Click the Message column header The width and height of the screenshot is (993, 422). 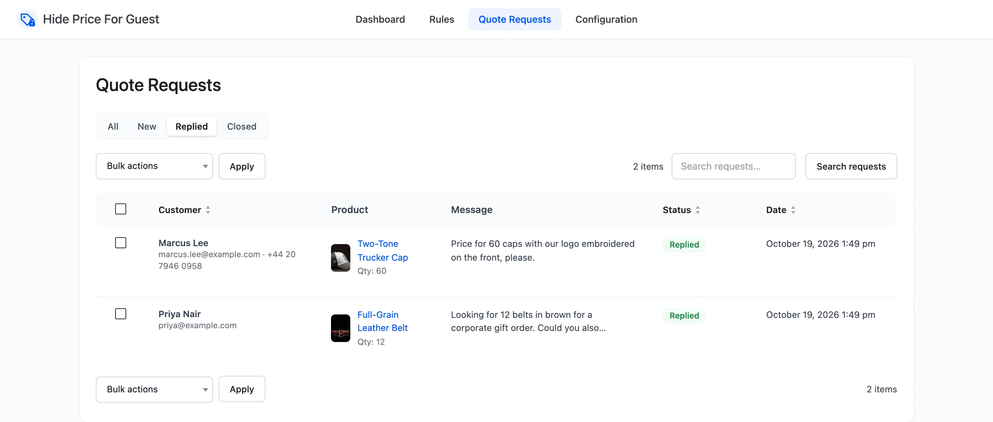471,210
